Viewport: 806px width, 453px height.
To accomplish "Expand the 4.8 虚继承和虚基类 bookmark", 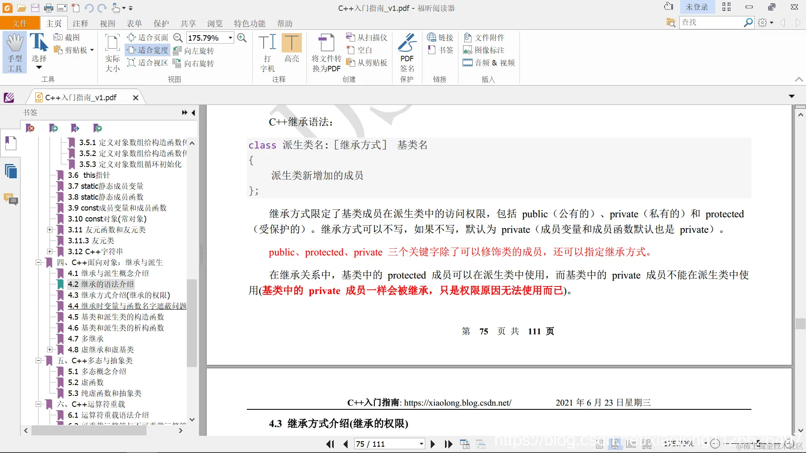I will pos(50,349).
